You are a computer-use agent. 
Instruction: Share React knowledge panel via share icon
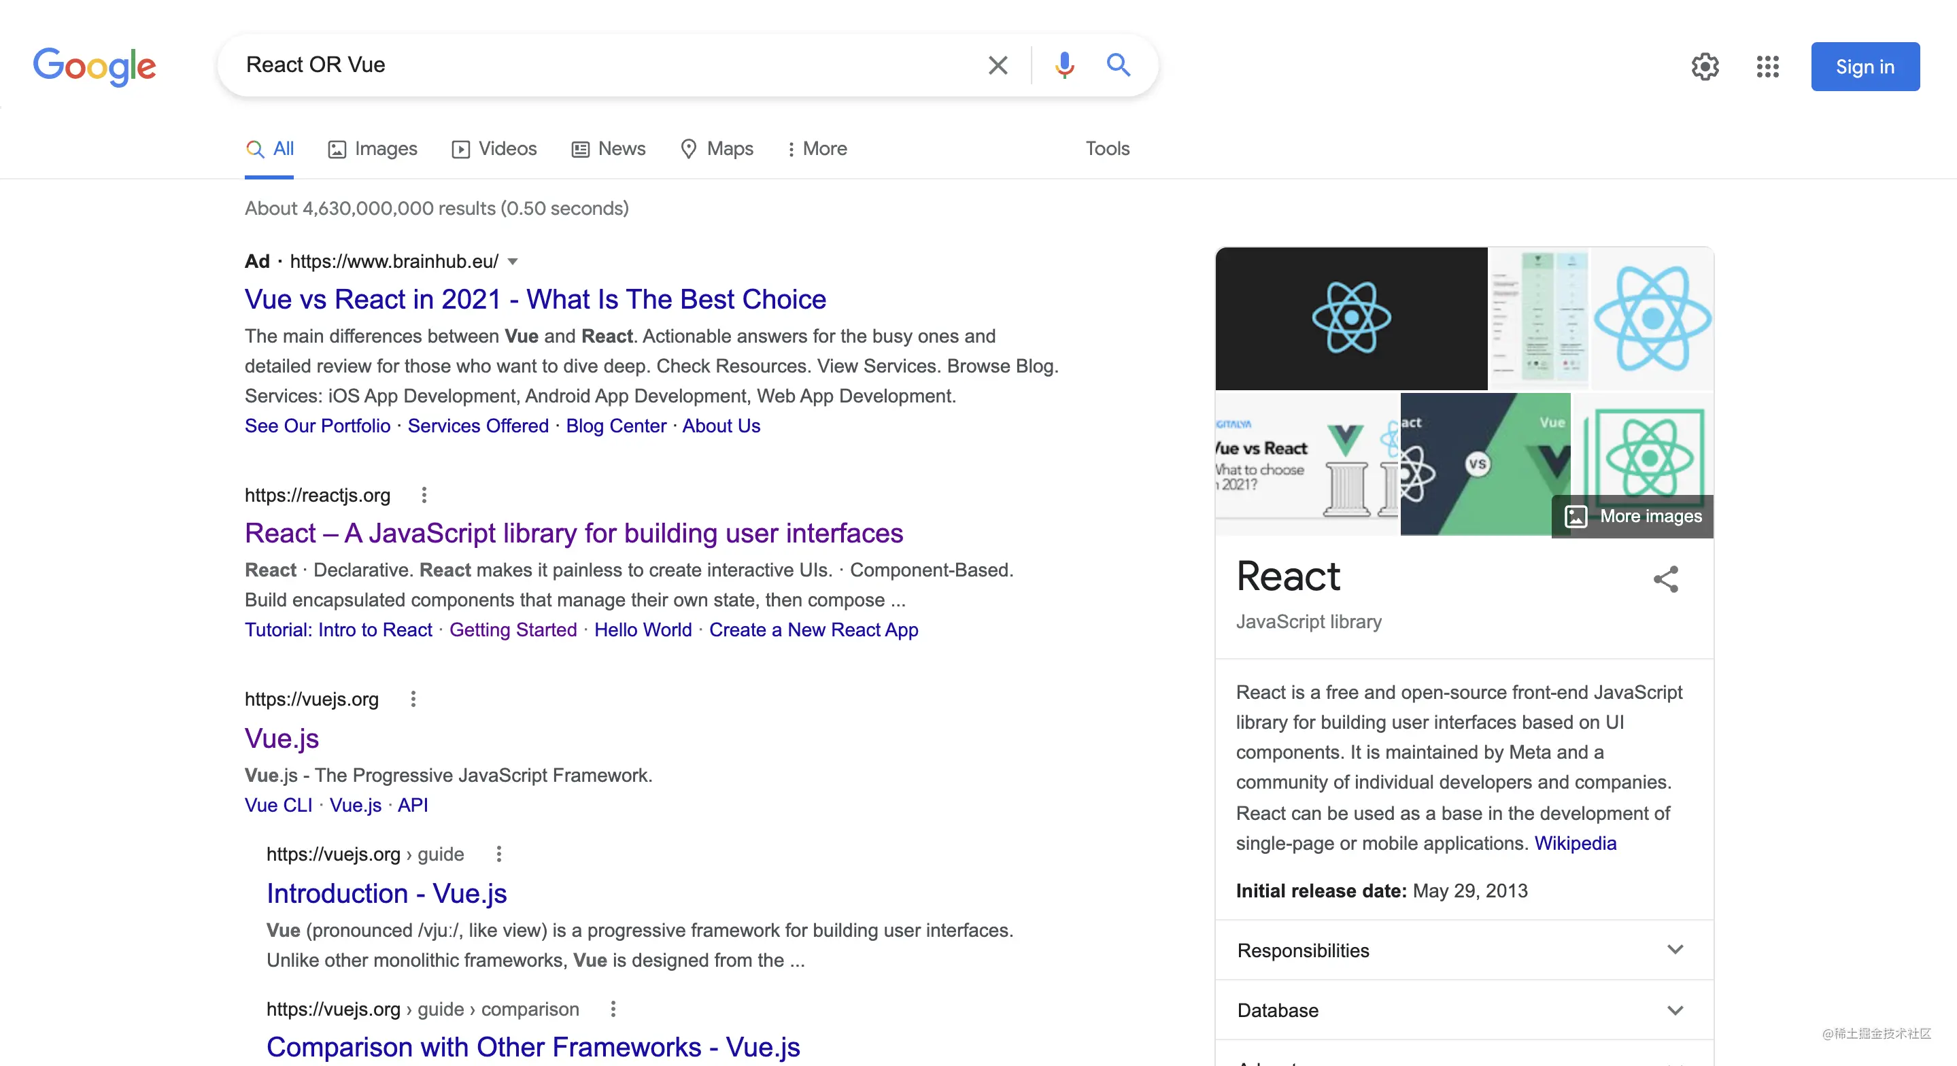1665,580
